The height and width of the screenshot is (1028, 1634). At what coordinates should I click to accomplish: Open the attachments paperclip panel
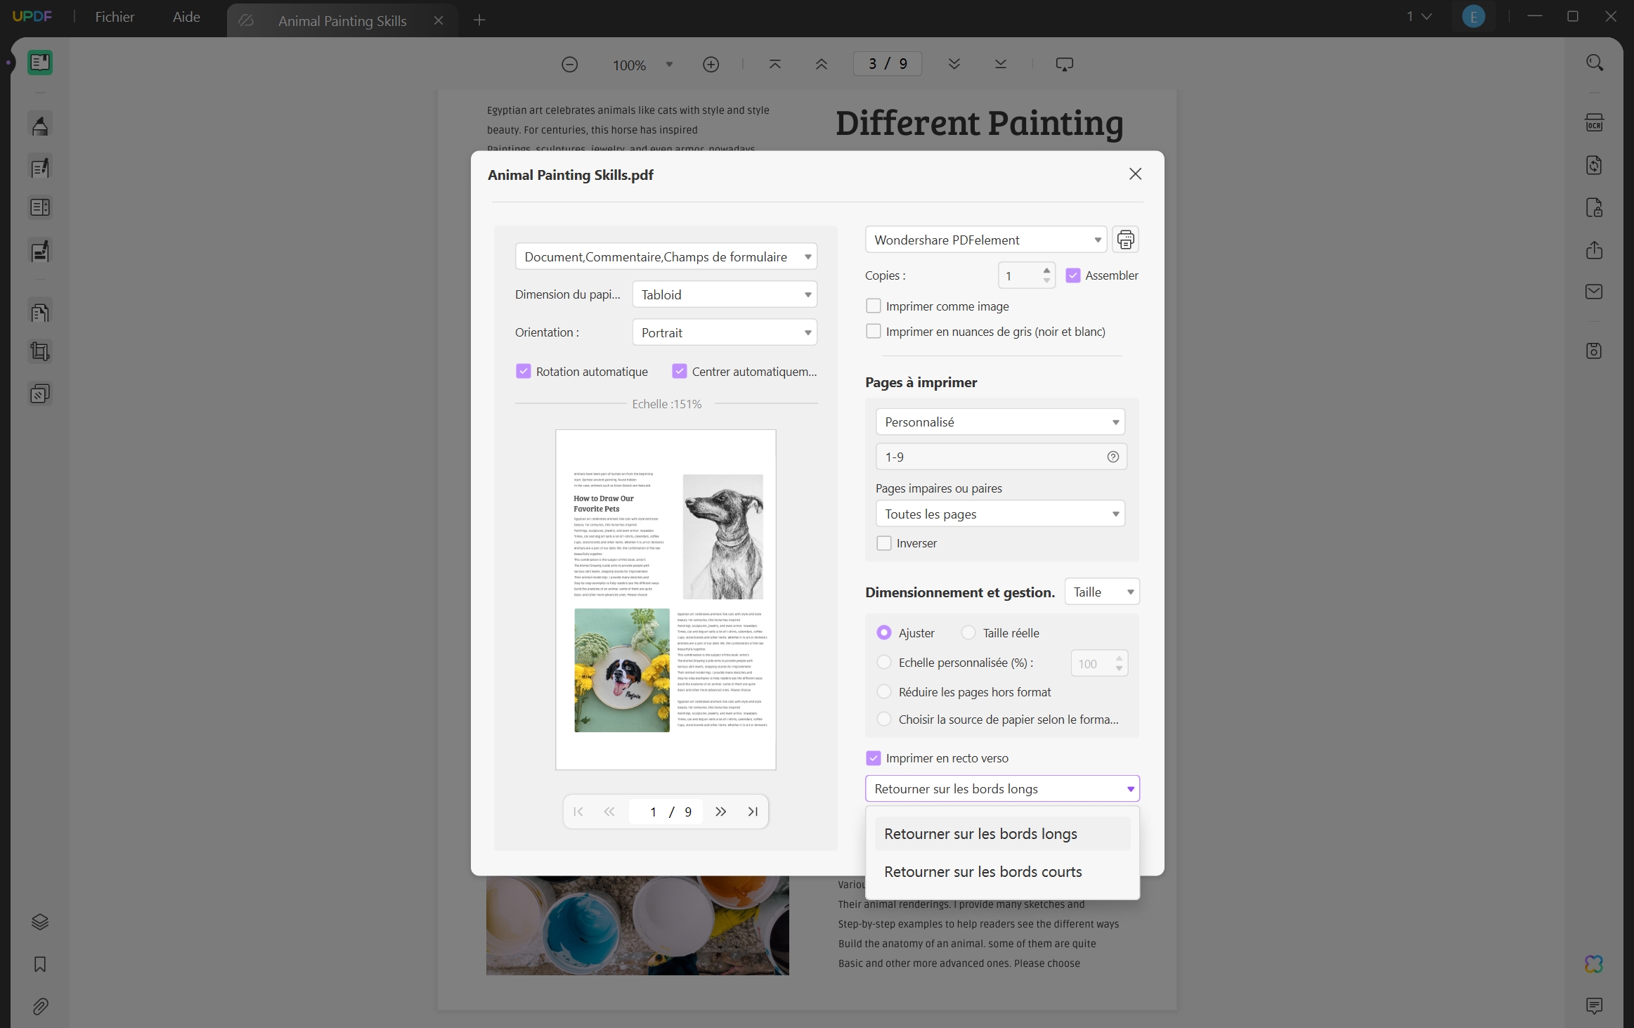point(40,1006)
